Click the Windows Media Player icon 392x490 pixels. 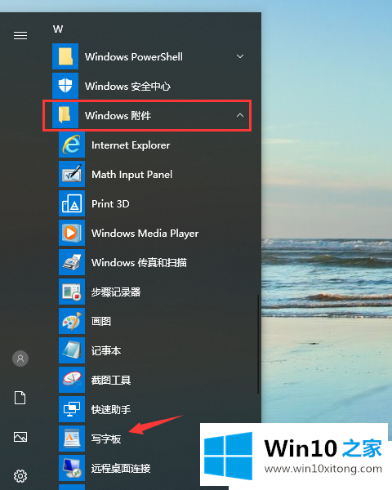[x=72, y=233]
